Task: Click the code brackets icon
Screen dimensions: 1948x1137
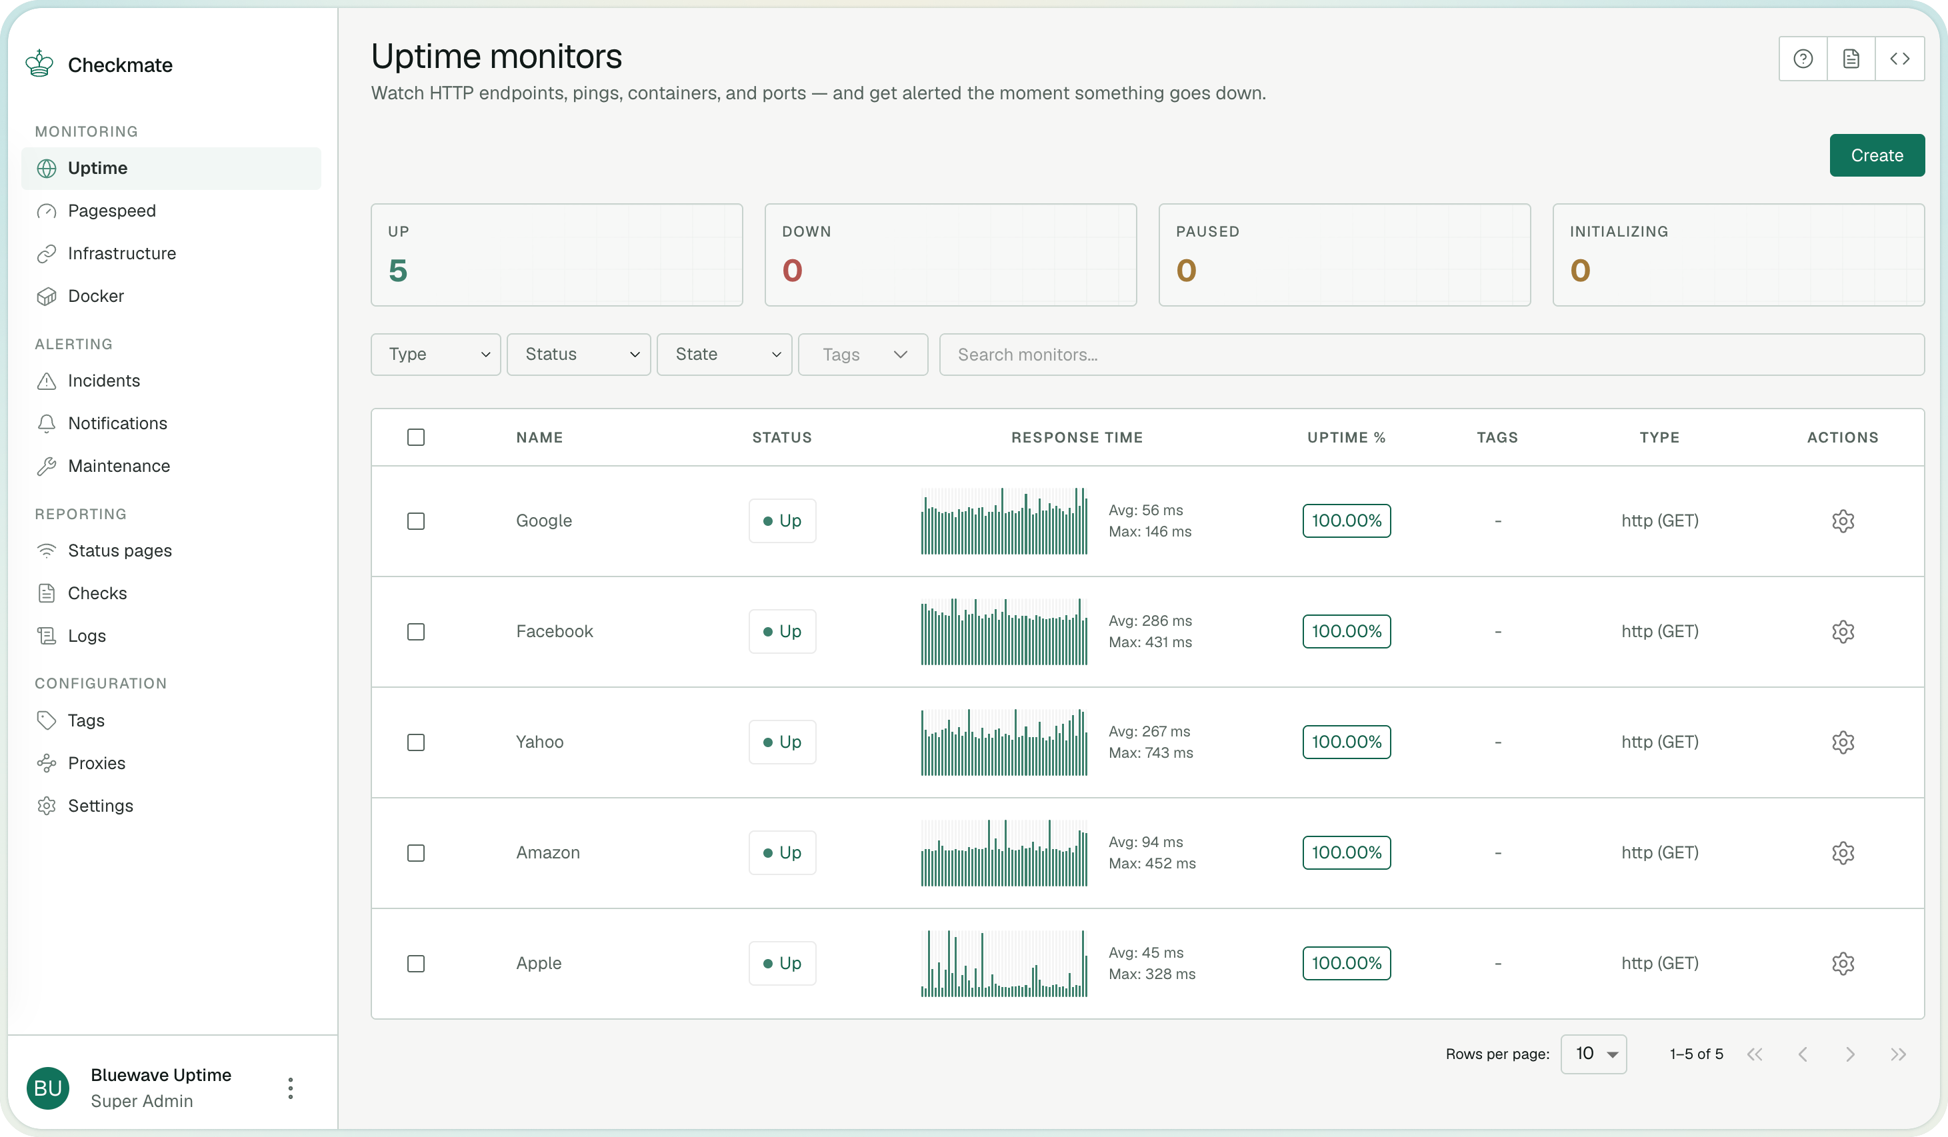Action: point(1899,59)
